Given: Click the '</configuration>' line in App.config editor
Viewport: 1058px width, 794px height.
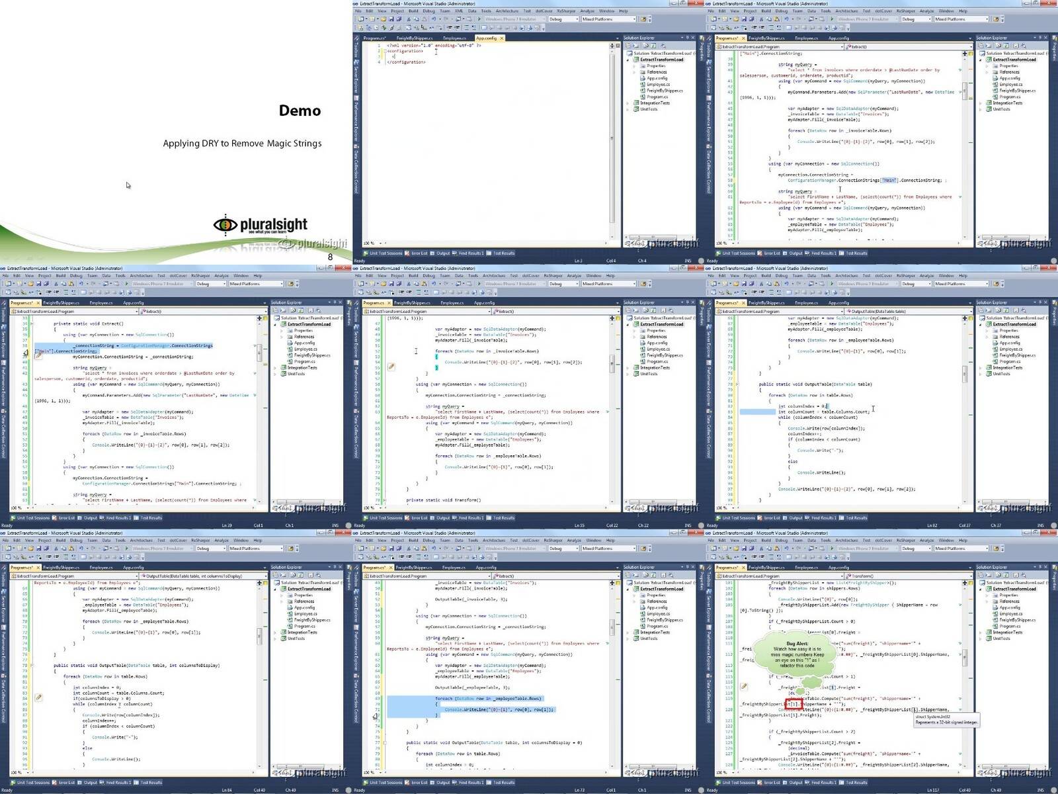Looking at the screenshot, I should [x=406, y=62].
